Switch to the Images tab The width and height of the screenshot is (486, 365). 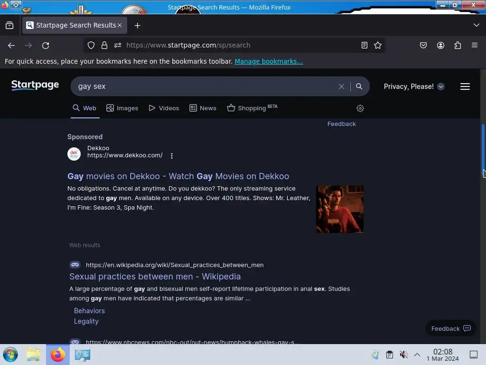coord(122,108)
